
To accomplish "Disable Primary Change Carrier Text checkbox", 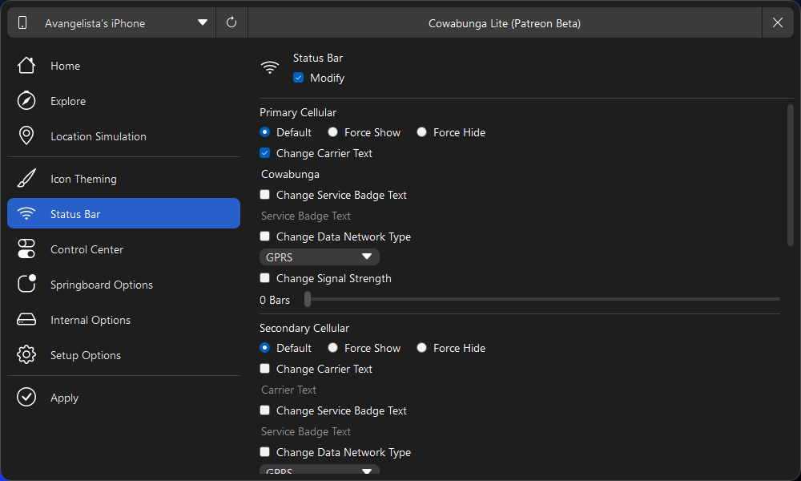I will (x=264, y=153).
